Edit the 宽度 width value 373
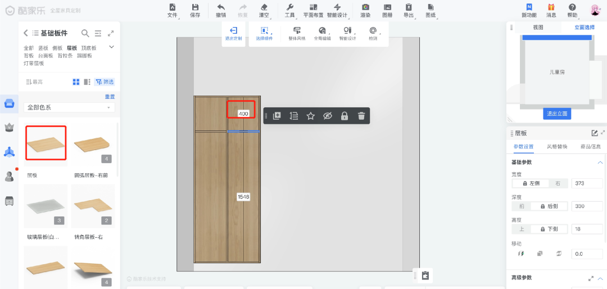This screenshot has height=289, width=607. tap(587, 183)
